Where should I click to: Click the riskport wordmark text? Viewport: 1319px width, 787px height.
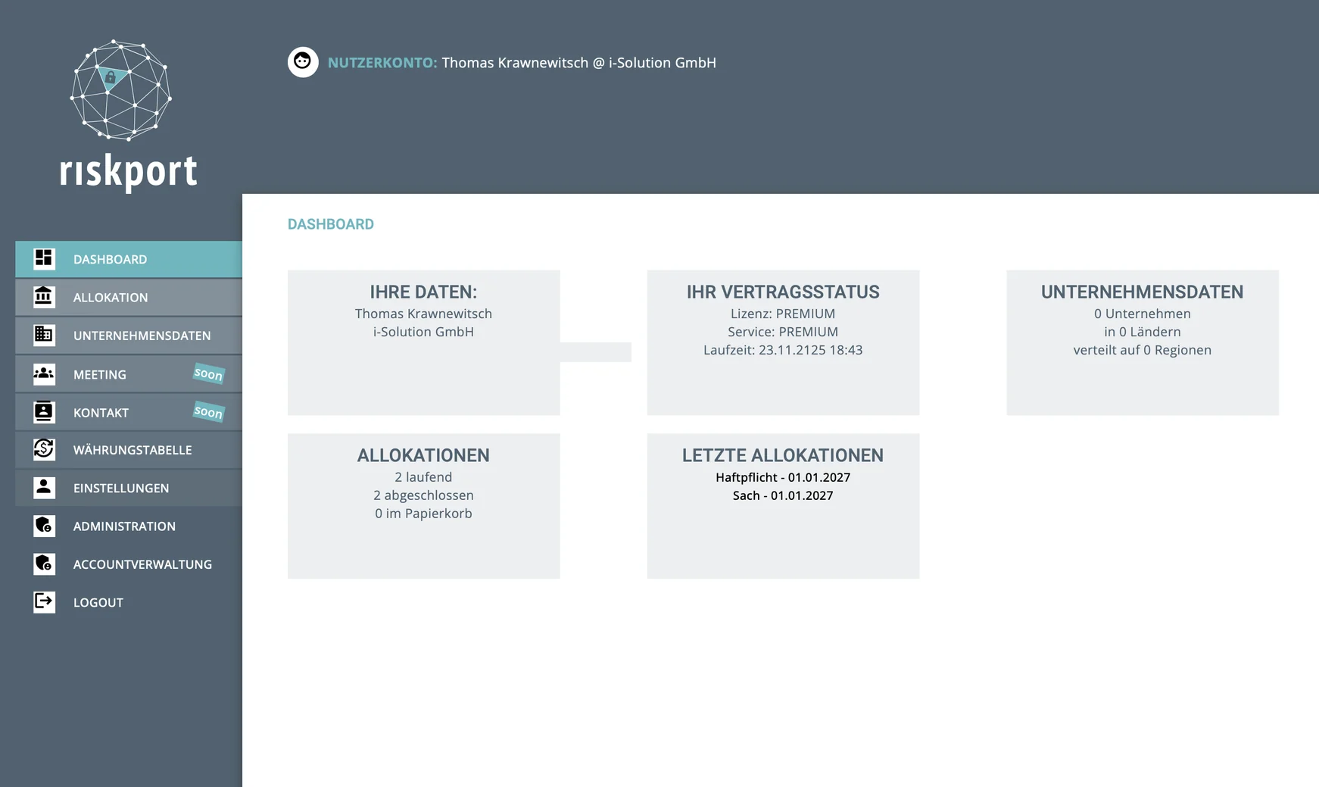click(x=129, y=171)
